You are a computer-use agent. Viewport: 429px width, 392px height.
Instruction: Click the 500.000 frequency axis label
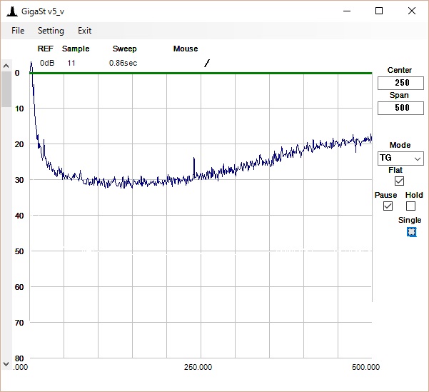click(365, 367)
